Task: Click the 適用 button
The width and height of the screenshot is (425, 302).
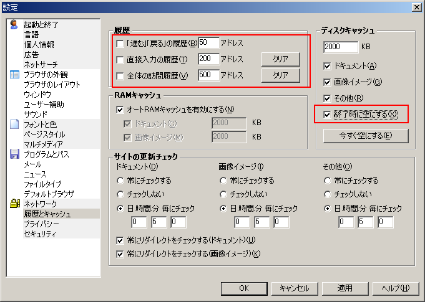Action: click(x=345, y=288)
